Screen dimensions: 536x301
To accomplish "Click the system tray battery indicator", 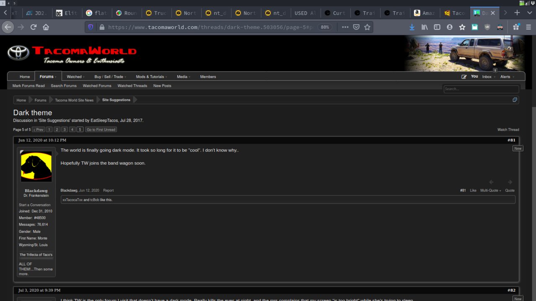I will (x=522, y=3).
